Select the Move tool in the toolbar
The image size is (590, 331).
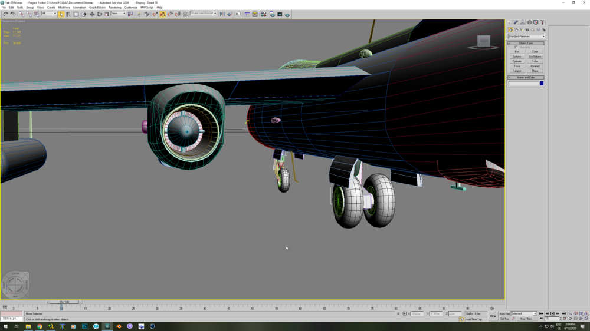(92, 14)
